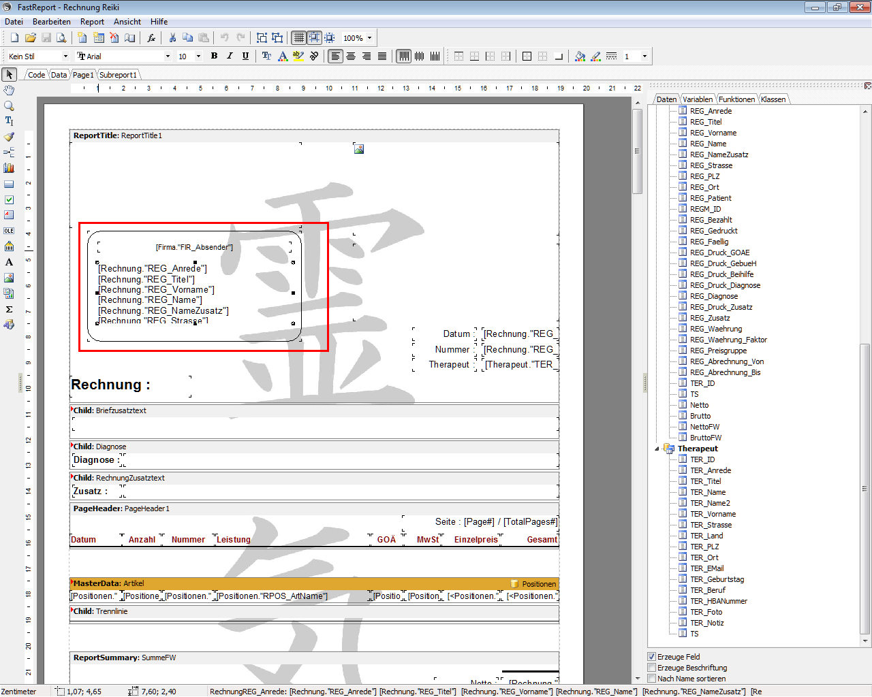
Task: Open the Arial font dropdown
Action: [168, 56]
